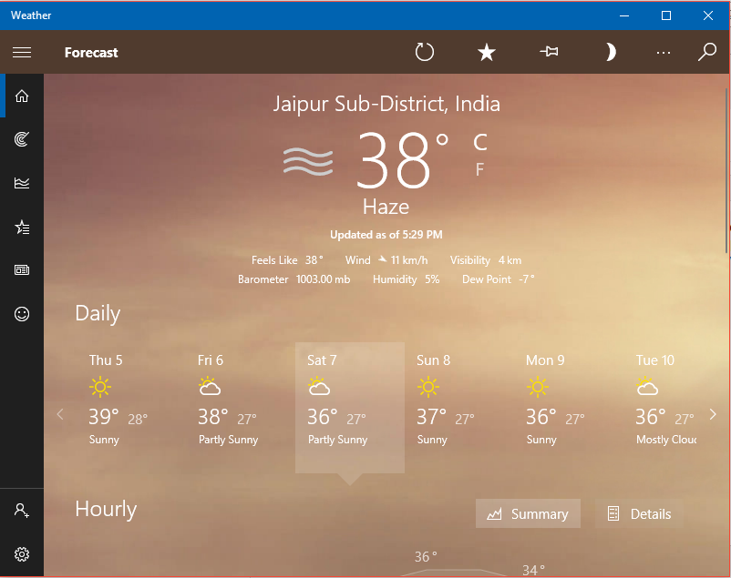Viewport: 731px width, 578px height.
Task: Switch temperature units to Fahrenheit
Action: coord(479,169)
